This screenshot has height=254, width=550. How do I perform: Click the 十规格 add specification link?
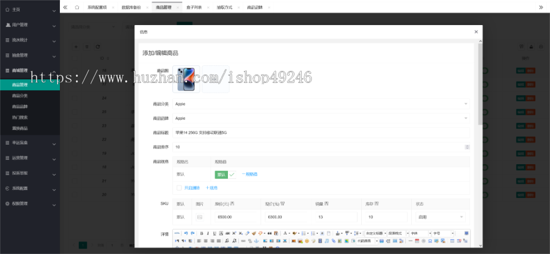(211, 188)
